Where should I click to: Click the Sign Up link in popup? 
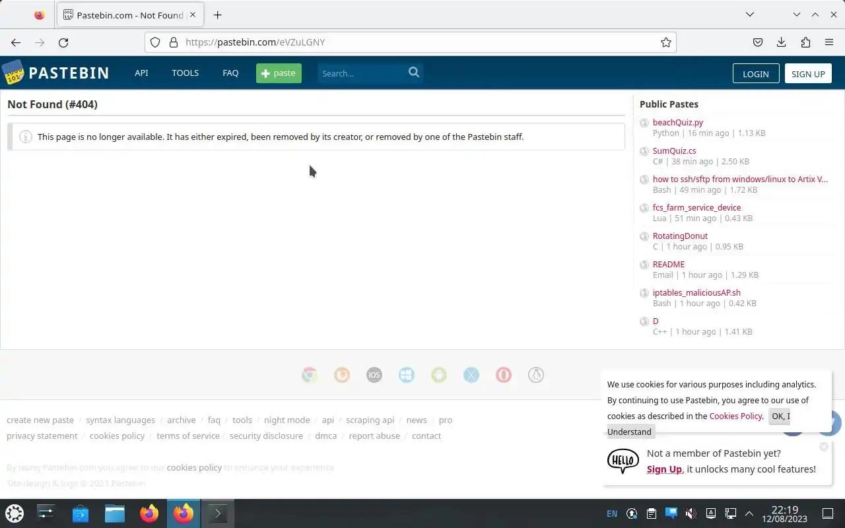664,469
